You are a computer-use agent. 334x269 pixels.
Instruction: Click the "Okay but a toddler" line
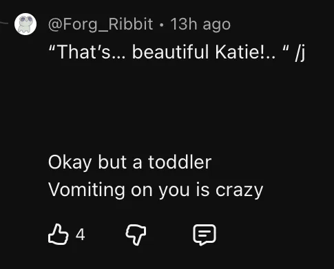click(x=129, y=162)
